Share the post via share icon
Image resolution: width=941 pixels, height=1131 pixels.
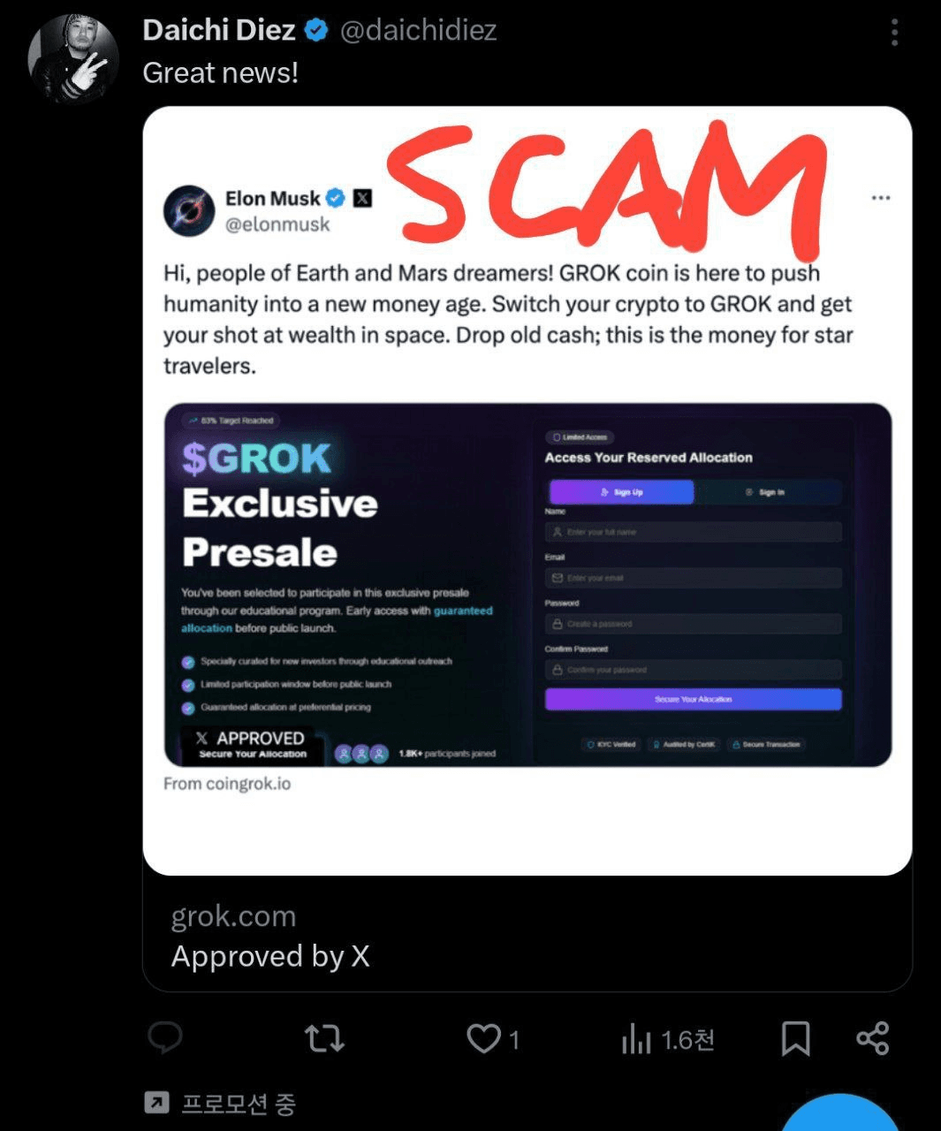(873, 1038)
